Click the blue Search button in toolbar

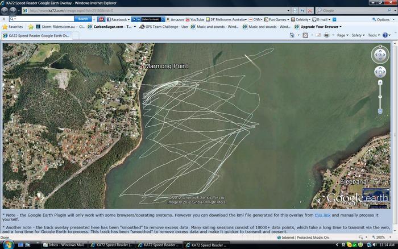pos(83,19)
